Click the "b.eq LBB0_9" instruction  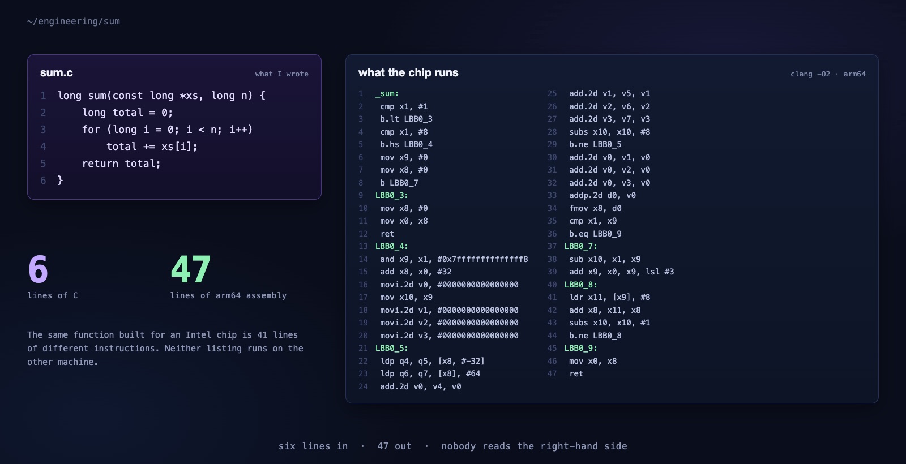coord(595,234)
